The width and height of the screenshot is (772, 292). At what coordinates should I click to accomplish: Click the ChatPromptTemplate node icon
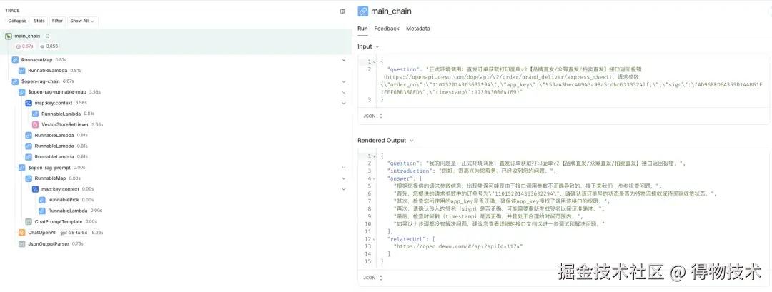[29, 222]
